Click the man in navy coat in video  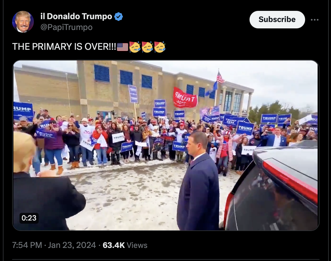[198, 181]
